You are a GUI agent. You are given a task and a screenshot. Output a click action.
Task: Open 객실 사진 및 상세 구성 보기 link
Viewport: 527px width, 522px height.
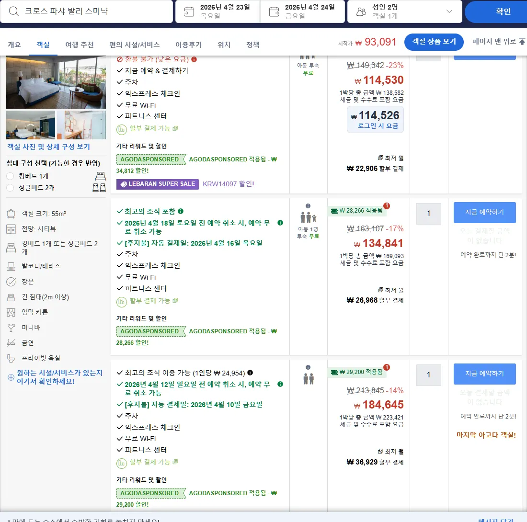click(49, 147)
